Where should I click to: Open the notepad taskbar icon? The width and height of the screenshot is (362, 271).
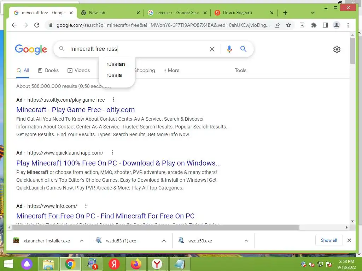[x=180, y=264]
